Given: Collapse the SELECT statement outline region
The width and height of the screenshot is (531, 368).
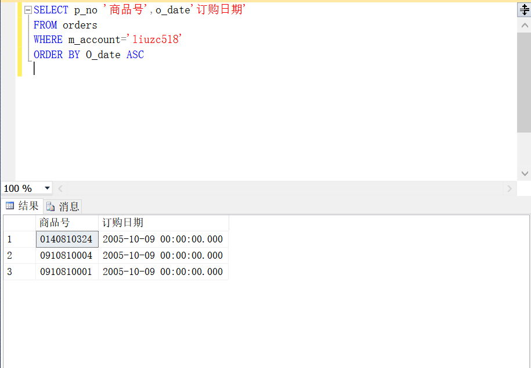Looking at the screenshot, I should [28, 10].
